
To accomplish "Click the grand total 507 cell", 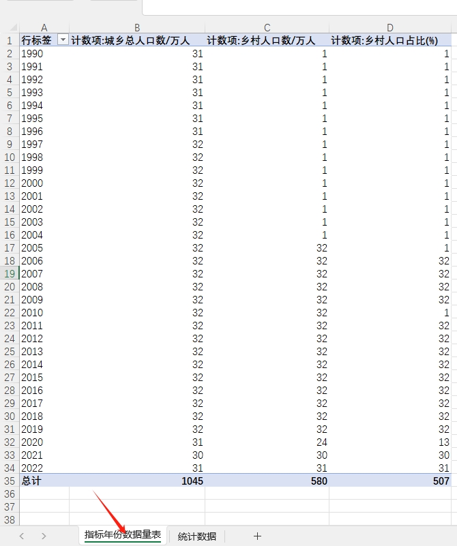I will click(390, 481).
